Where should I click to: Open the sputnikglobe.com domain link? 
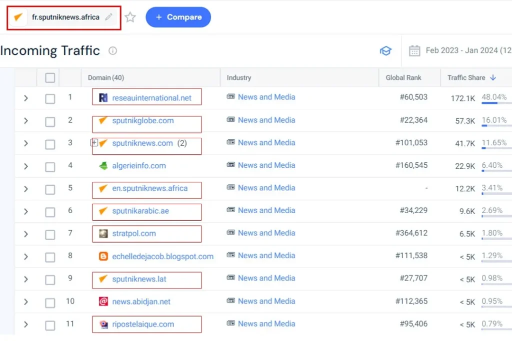[142, 121]
